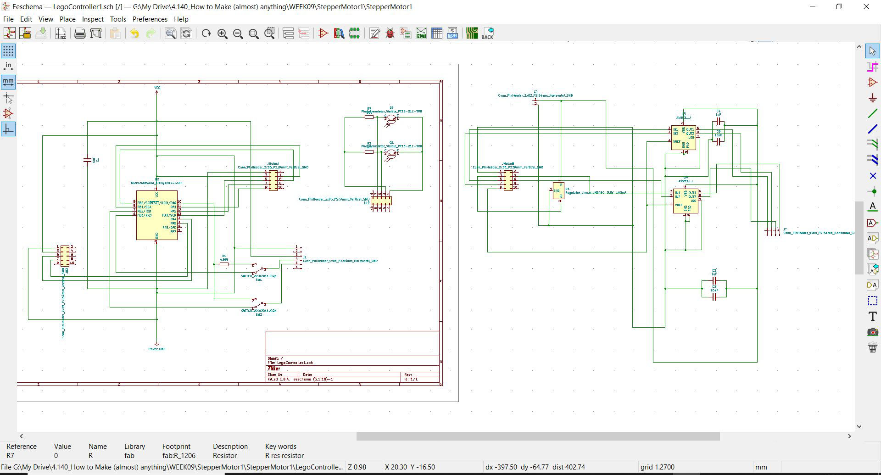Toggle the cursor shape

coord(8,98)
